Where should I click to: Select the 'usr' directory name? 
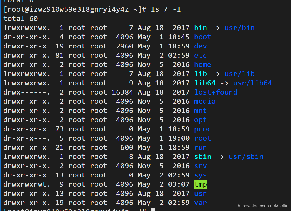(200, 194)
